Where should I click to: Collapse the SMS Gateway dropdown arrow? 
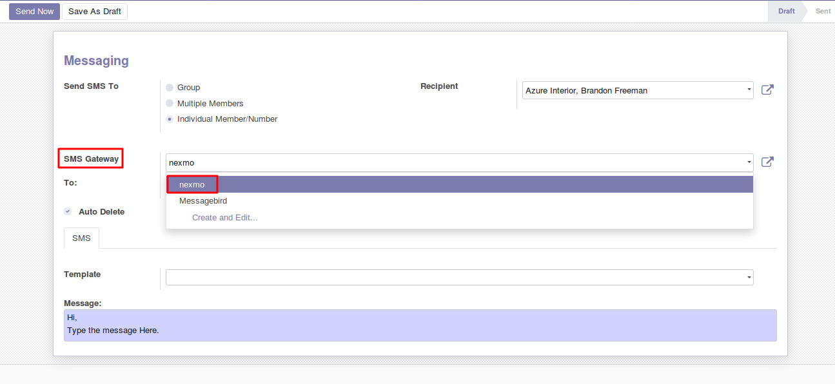tap(749, 162)
